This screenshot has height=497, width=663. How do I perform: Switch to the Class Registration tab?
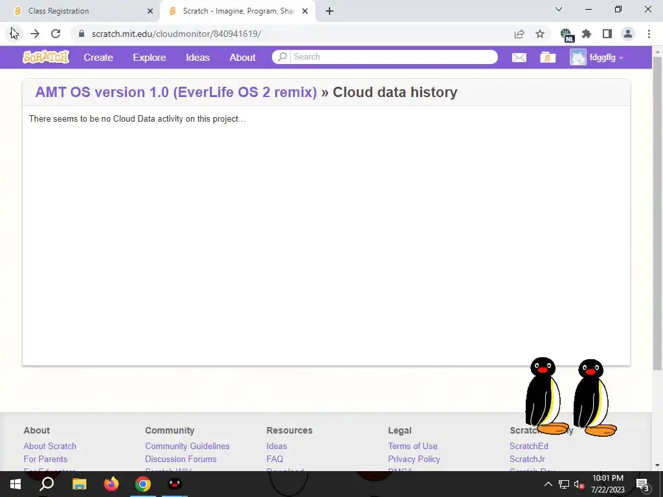pyautogui.click(x=80, y=11)
